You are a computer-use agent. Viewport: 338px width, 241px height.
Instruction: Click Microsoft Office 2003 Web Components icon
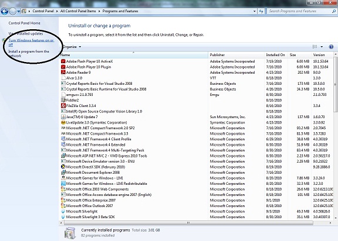click(x=63, y=189)
